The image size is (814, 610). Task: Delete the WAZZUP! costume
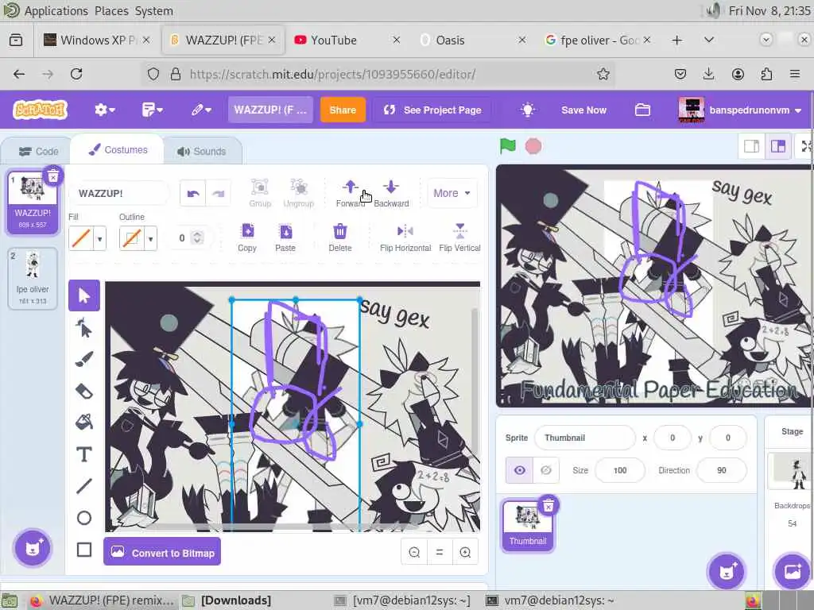click(53, 177)
